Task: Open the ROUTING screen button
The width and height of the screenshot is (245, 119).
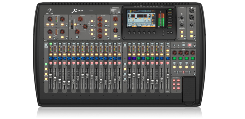Action: click(170, 15)
